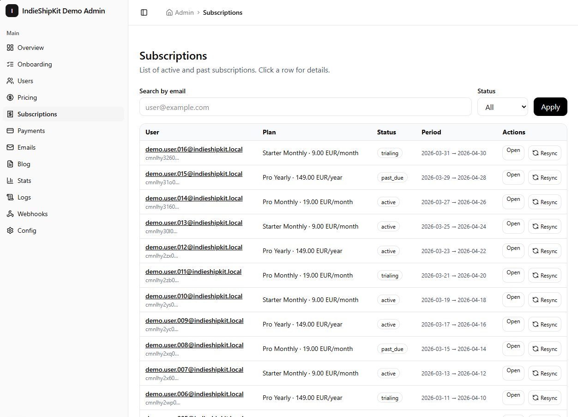Open demo.user.008 subscription details button
The height and width of the screenshot is (417, 578).
click(513, 349)
